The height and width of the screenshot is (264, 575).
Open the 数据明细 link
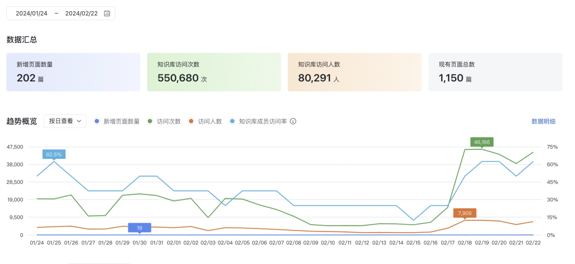(x=544, y=122)
